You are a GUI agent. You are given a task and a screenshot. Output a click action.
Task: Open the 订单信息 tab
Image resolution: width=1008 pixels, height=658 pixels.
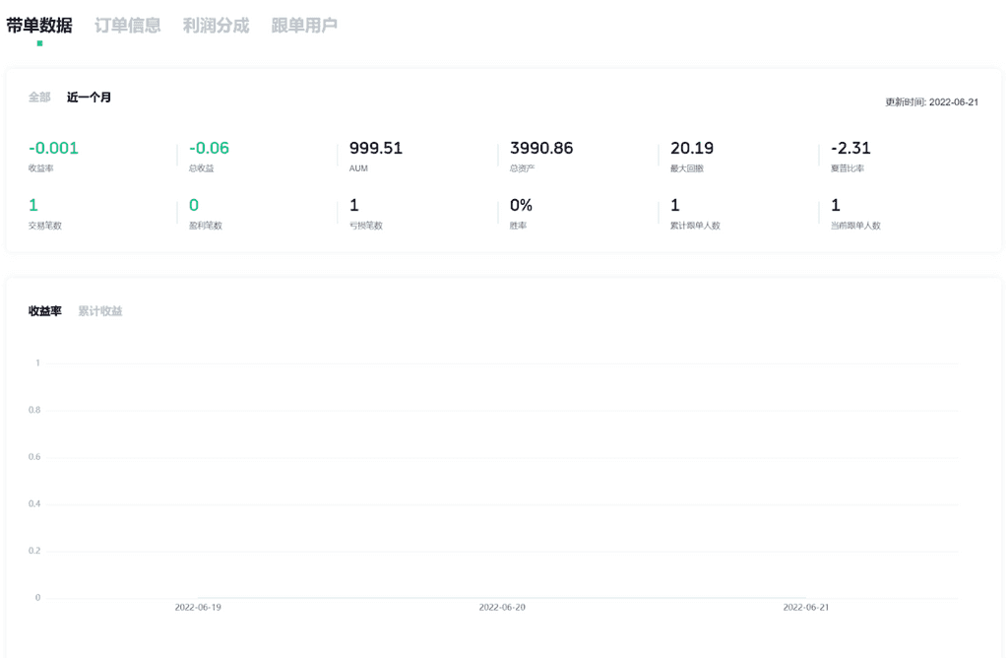pyautogui.click(x=127, y=26)
